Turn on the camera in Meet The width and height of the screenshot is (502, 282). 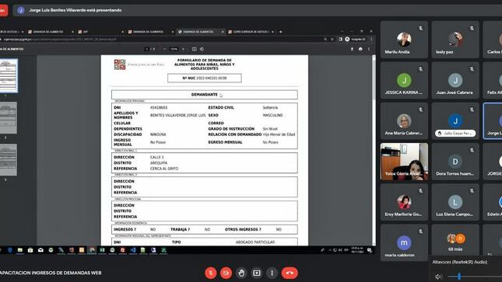(226, 273)
